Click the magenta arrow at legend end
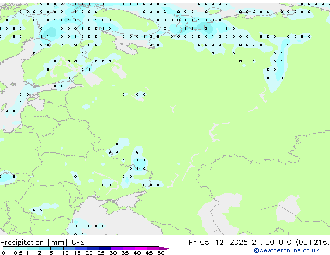The height and width of the screenshot is (255, 330). 166,248
